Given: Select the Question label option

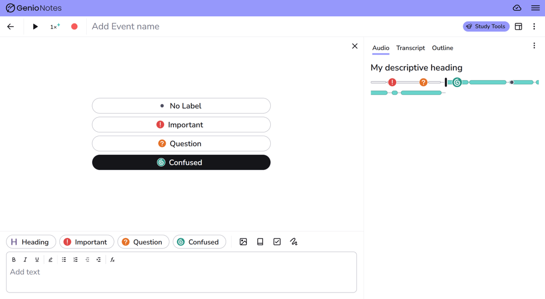Looking at the screenshot, I should [181, 143].
